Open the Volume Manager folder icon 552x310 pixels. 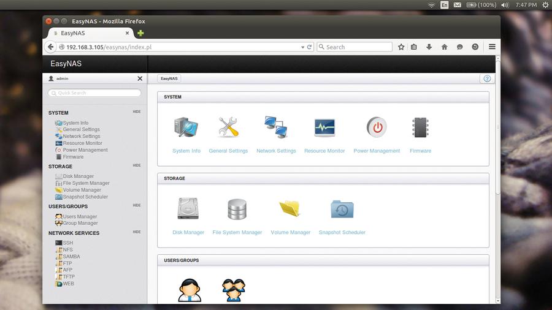pos(290,209)
